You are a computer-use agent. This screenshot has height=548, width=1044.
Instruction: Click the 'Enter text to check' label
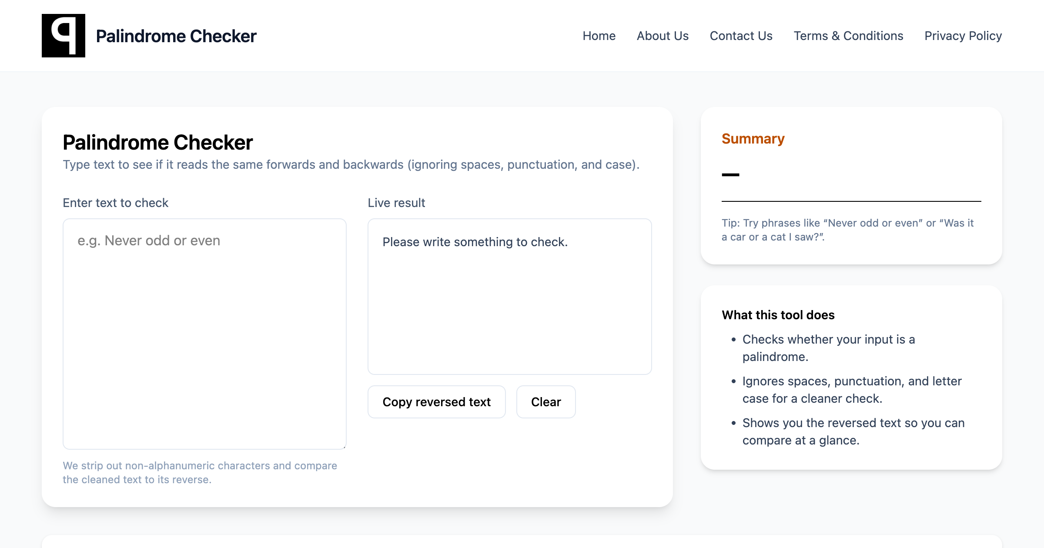[115, 203]
